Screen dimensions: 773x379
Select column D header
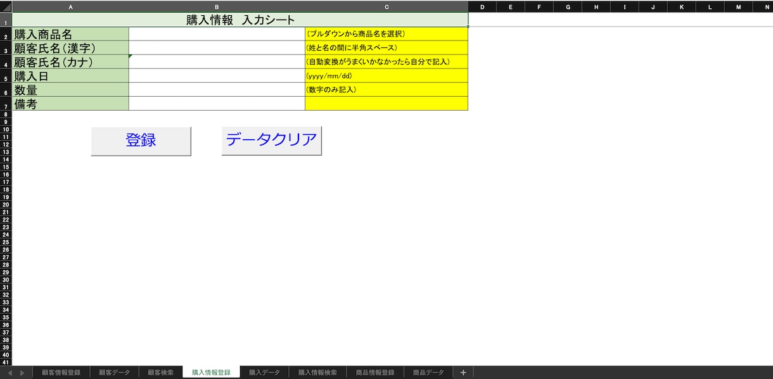click(482, 6)
